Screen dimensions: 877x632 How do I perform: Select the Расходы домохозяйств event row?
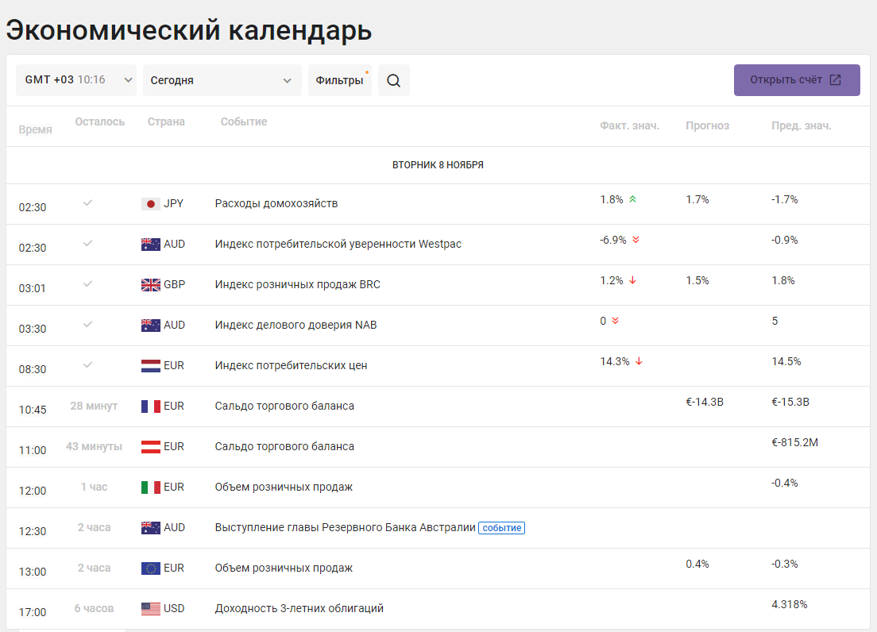coord(438,204)
